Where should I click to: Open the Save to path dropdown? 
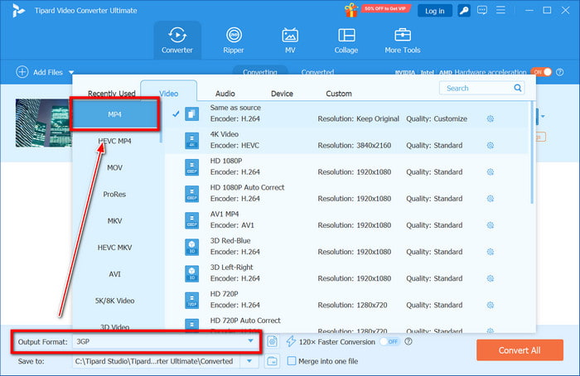pos(250,360)
